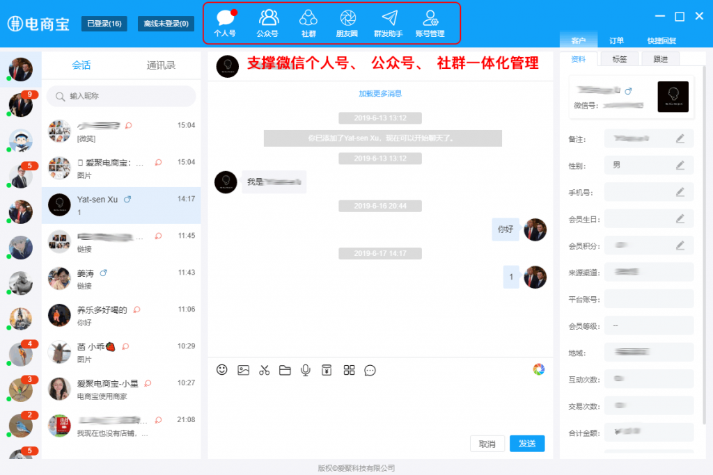The image size is (713, 475).
Task: Click the 离线未登录(0) offline button
Action: (x=166, y=24)
